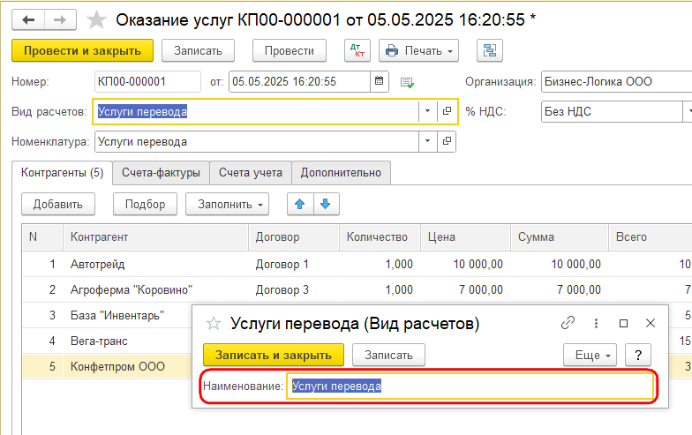Click the Наименование field in the dialog
This screenshot has height=435, width=692.
click(470, 386)
